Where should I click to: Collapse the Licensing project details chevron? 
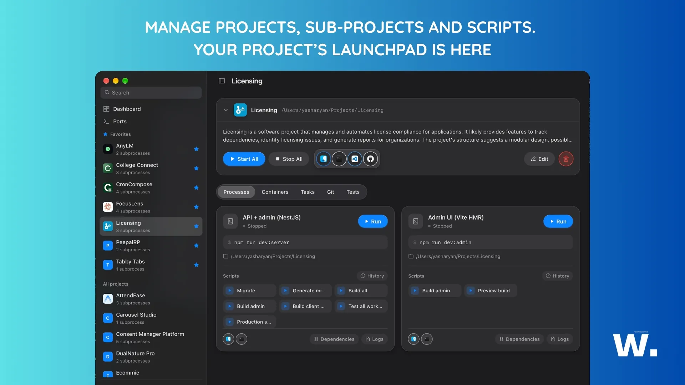point(226,110)
